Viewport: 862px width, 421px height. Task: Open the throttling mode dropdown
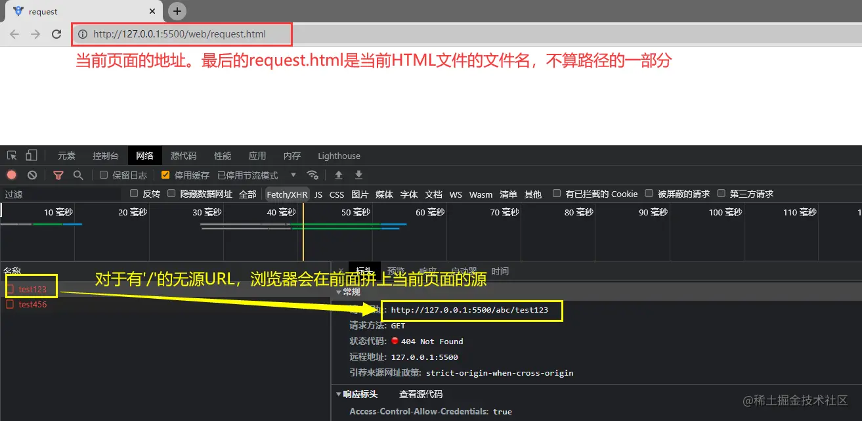(x=257, y=175)
